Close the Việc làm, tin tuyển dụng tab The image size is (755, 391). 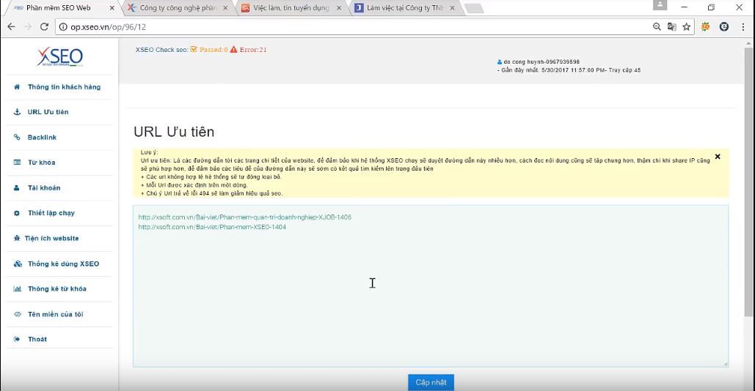click(339, 8)
